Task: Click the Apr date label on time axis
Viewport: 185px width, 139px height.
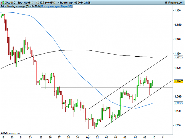Action: coord(88,137)
